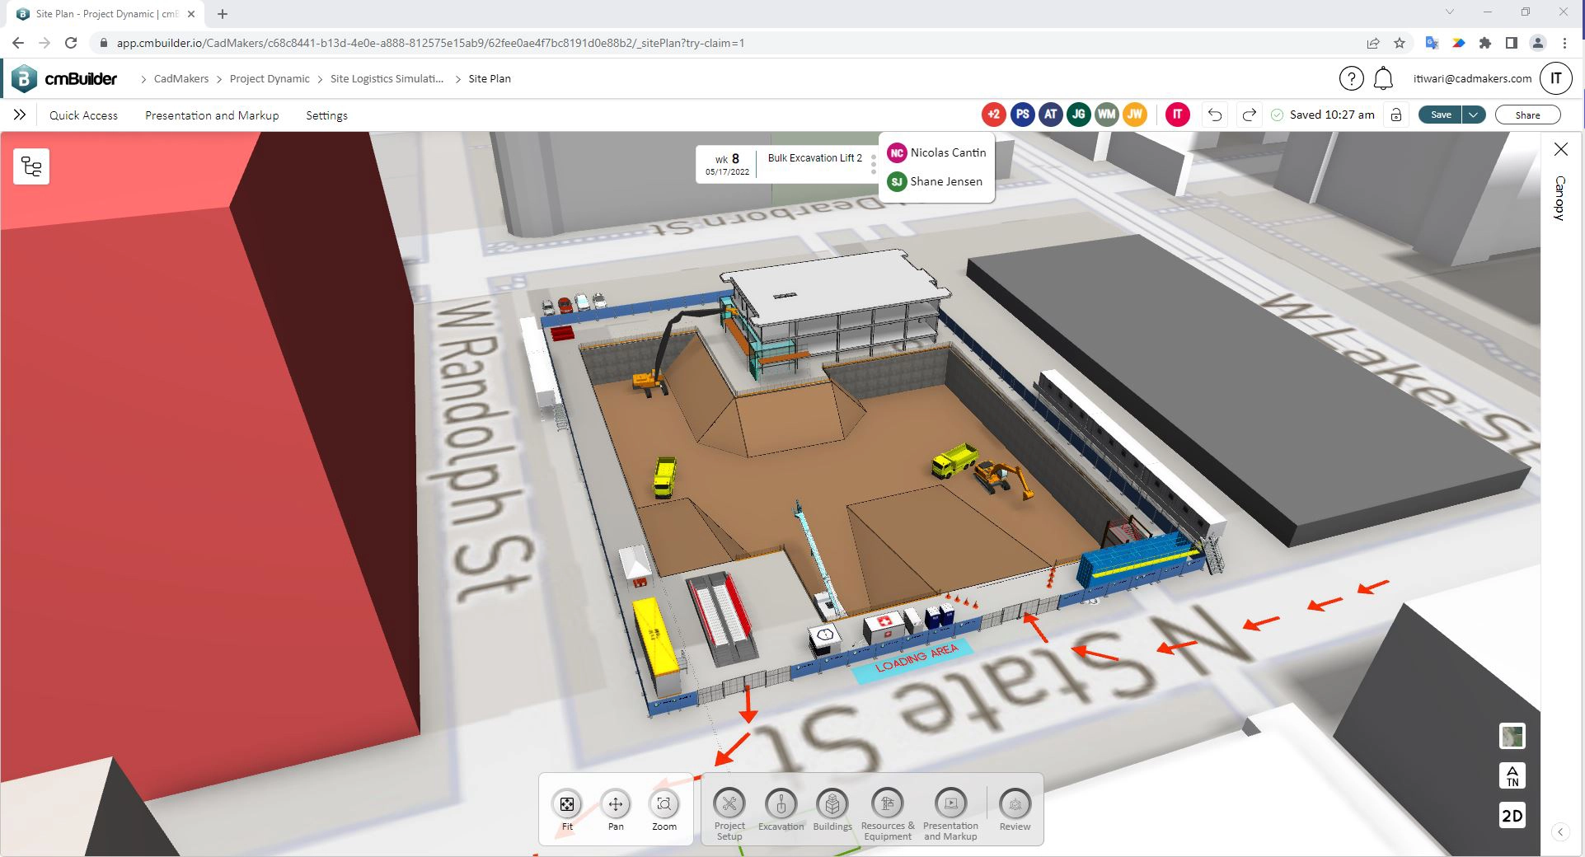
Task: Select the Zoom tool
Action: (664, 804)
